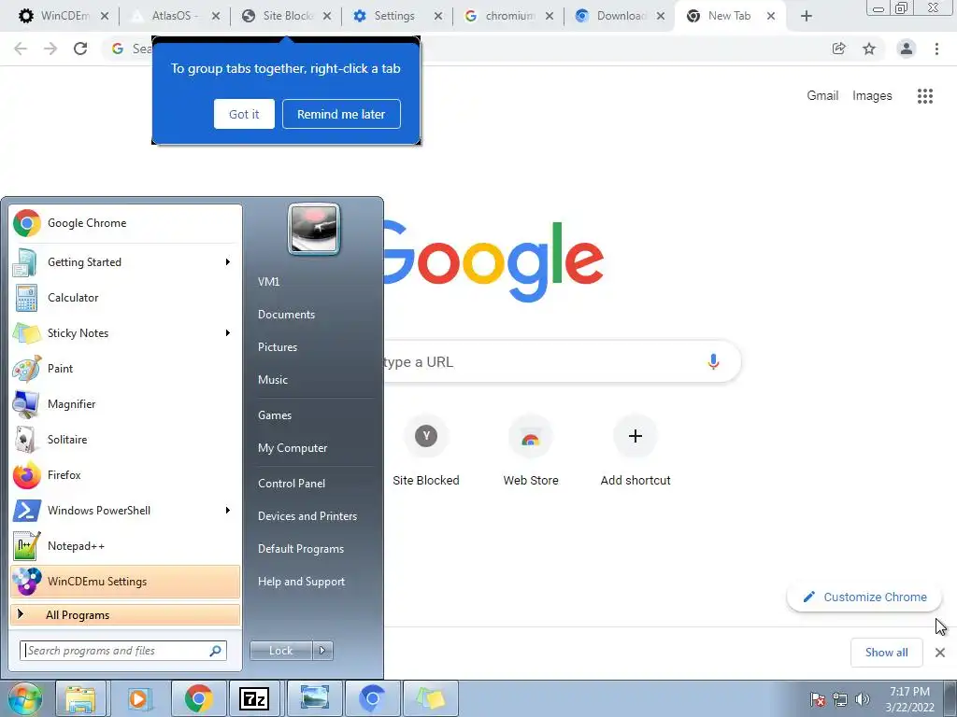
Task: Start Solitaire from the Start menu
Action: coord(125,440)
